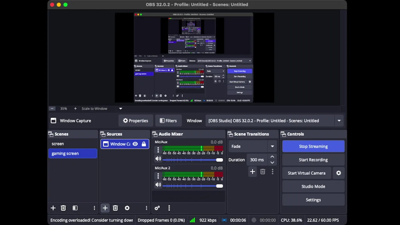The height and width of the screenshot is (225, 400).
Task: Toggle Window Capture source visibility eye
Action: tap(135, 144)
